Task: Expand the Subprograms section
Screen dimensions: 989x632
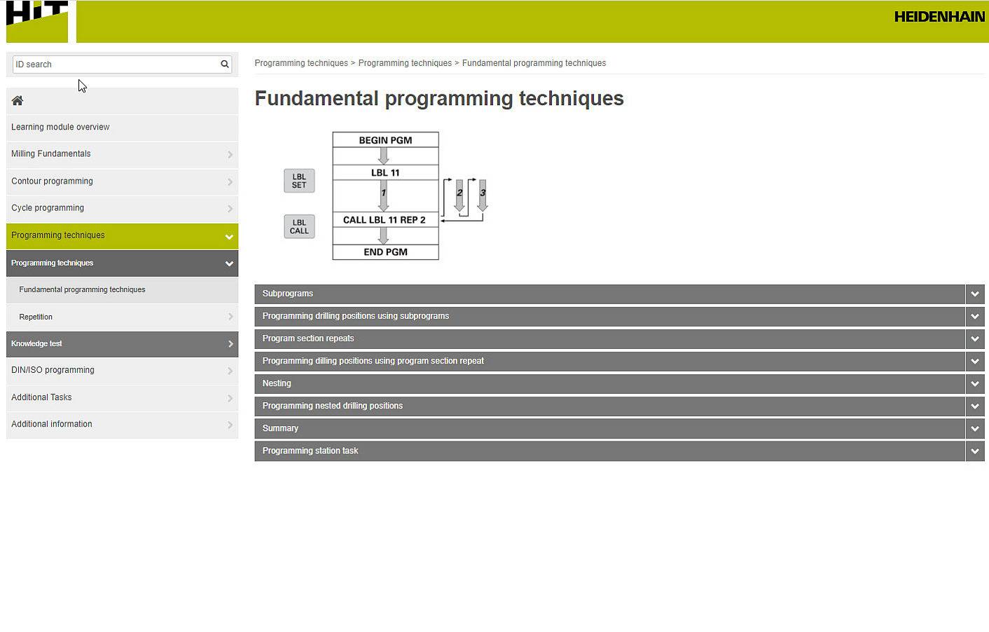Action: pos(974,294)
